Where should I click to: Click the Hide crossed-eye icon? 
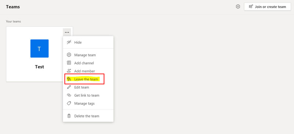click(69, 42)
